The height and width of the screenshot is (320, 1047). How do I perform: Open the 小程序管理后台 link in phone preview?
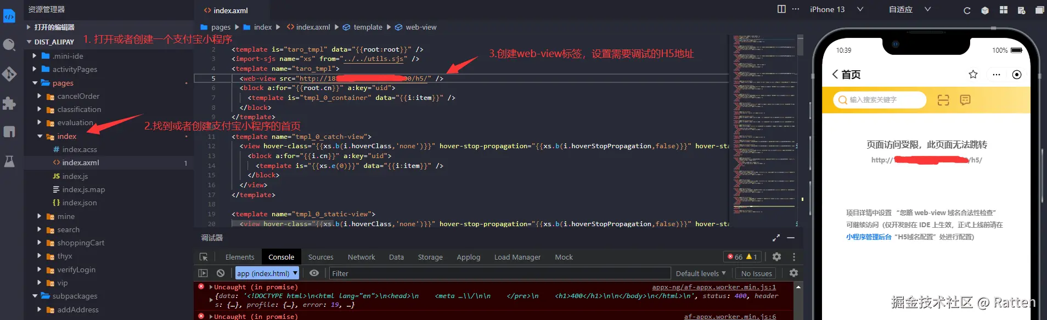(x=869, y=237)
